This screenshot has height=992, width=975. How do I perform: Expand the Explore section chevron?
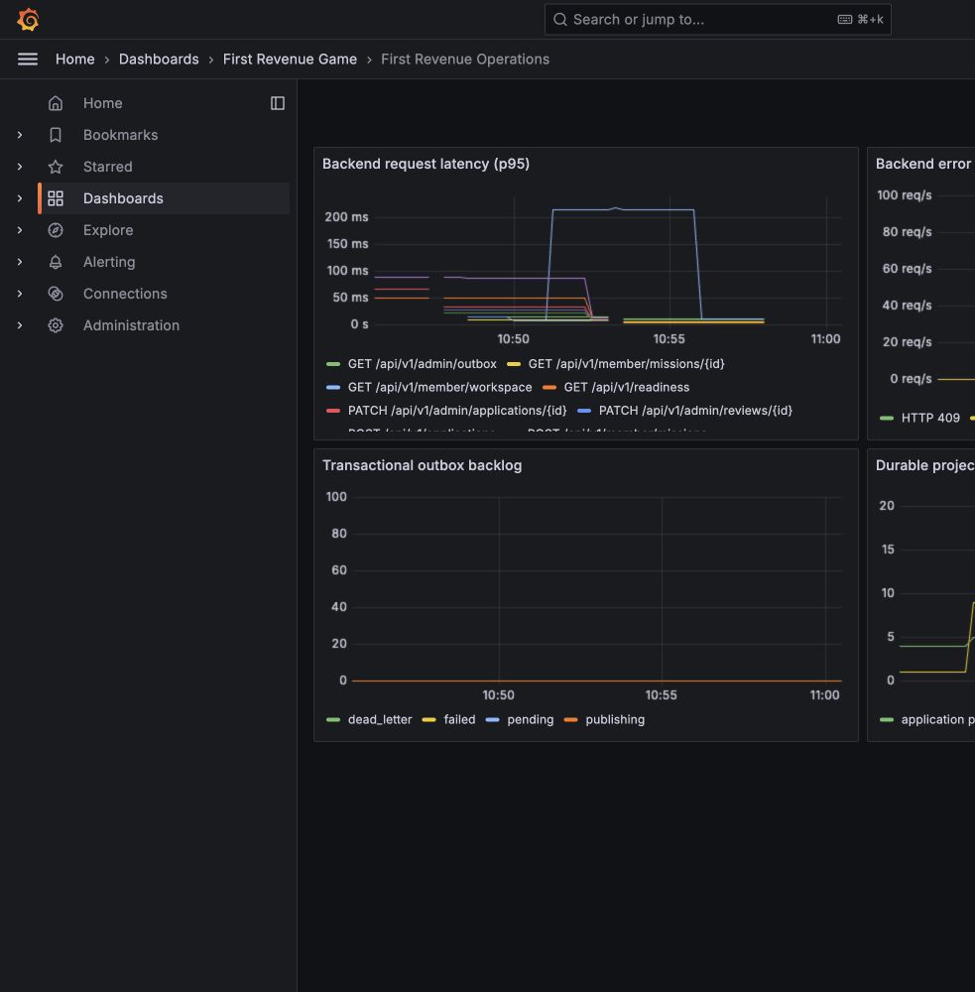click(20, 230)
